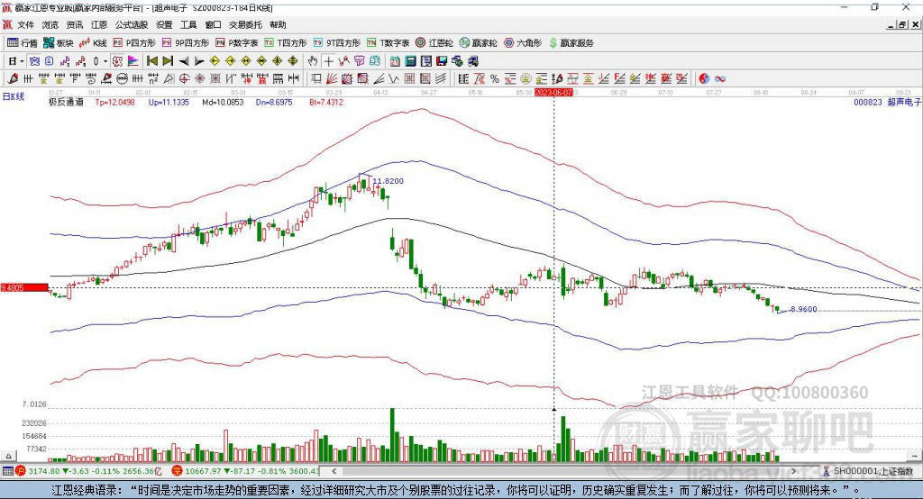
Task: Expand the candlestick style dropdown arrow
Action: [x=105, y=61]
